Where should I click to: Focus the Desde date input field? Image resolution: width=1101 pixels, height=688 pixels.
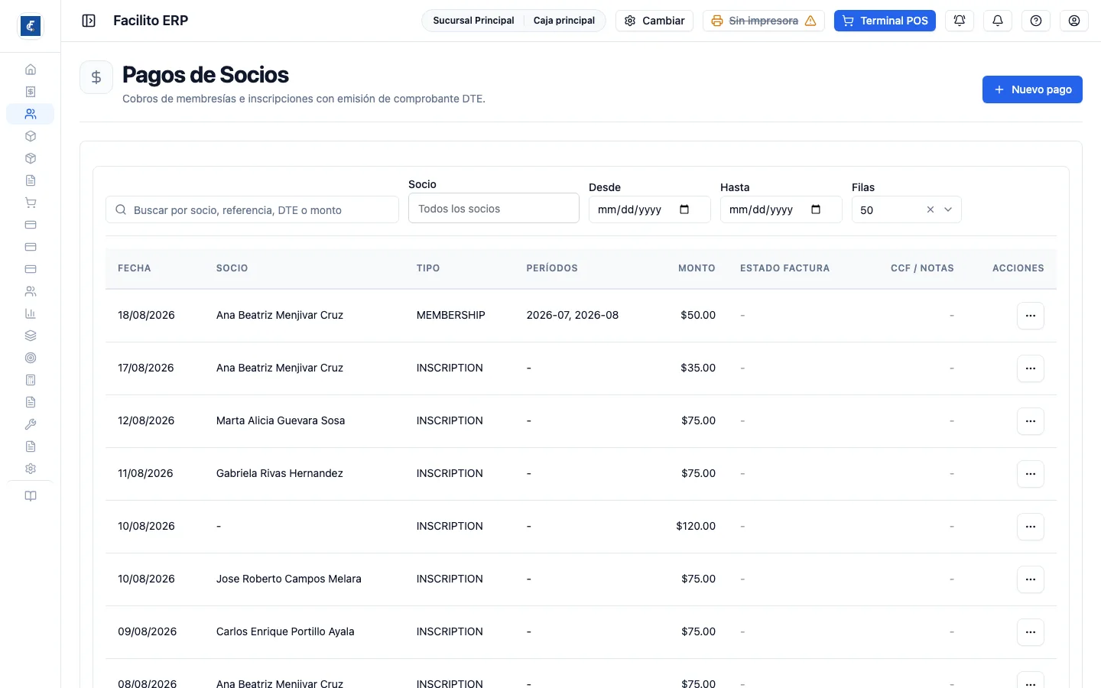(x=650, y=209)
